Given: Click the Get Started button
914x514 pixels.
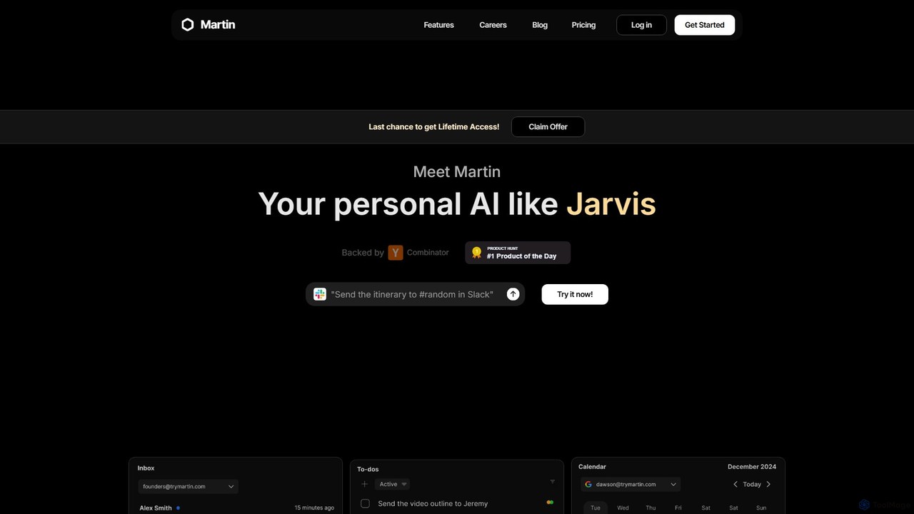Looking at the screenshot, I should [705, 25].
